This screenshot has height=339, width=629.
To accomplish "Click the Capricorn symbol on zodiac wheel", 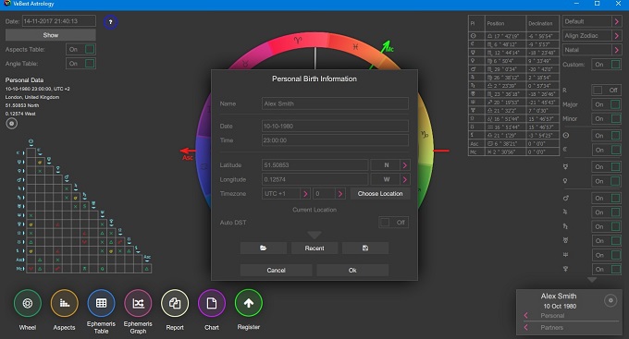I will point(425,135).
